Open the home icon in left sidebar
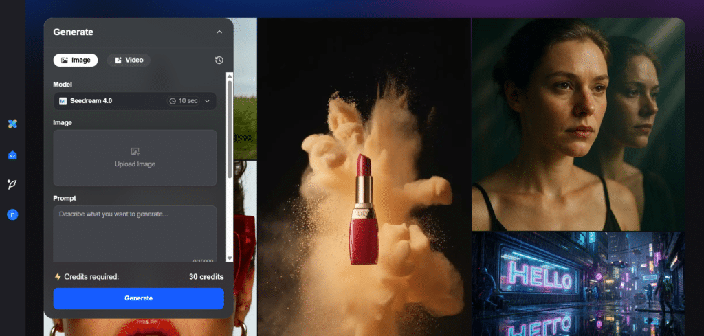This screenshot has width=704, height=336. 12,155
